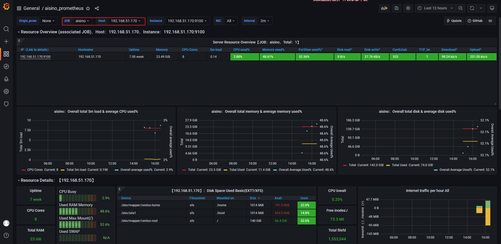Open the 192.168.51.170:9100 details link
The image size is (501, 244).
[35, 57]
